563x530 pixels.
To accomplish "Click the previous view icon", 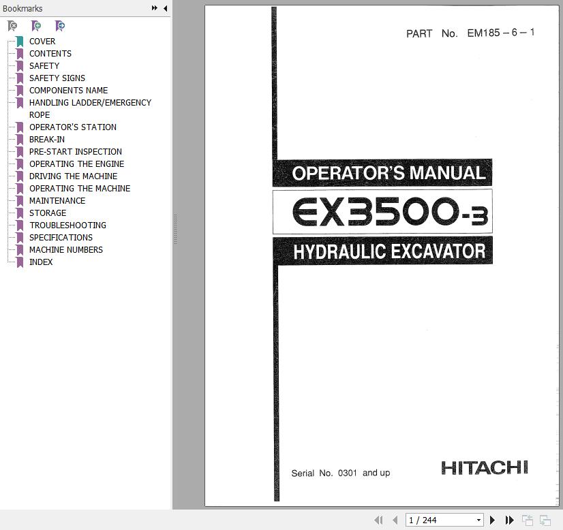I will pyautogui.click(x=528, y=520).
